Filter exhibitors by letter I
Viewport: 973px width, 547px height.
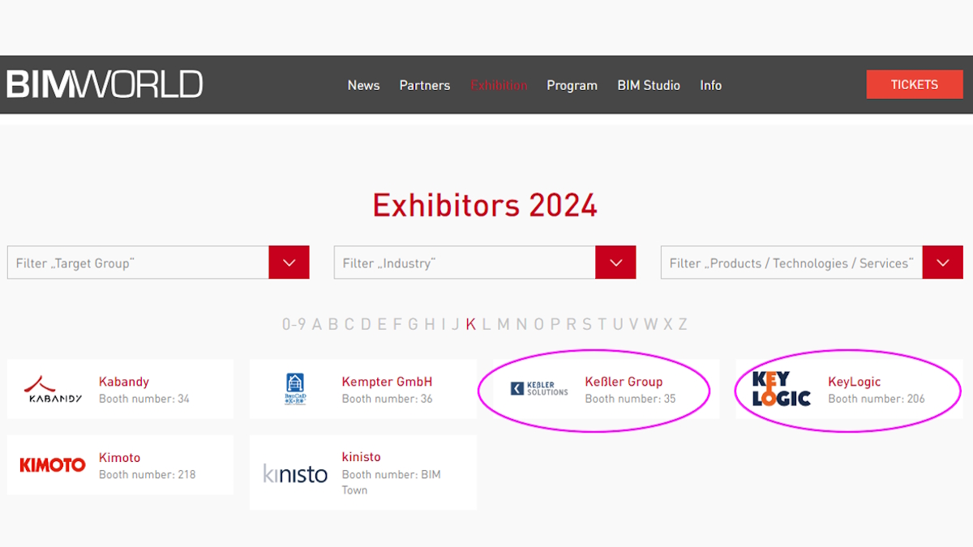click(443, 324)
